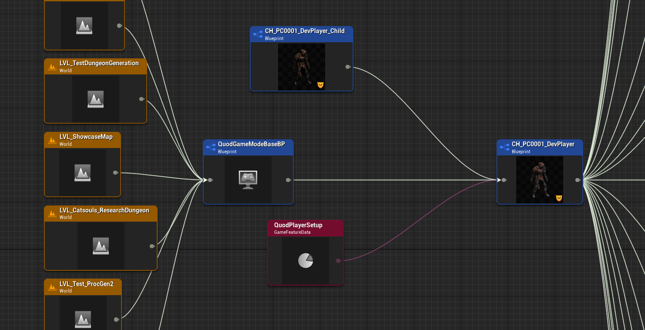Click the input pin on QuodGameModeBaseBP
Screen dimensions: 645x330
pyautogui.click(x=210, y=179)
